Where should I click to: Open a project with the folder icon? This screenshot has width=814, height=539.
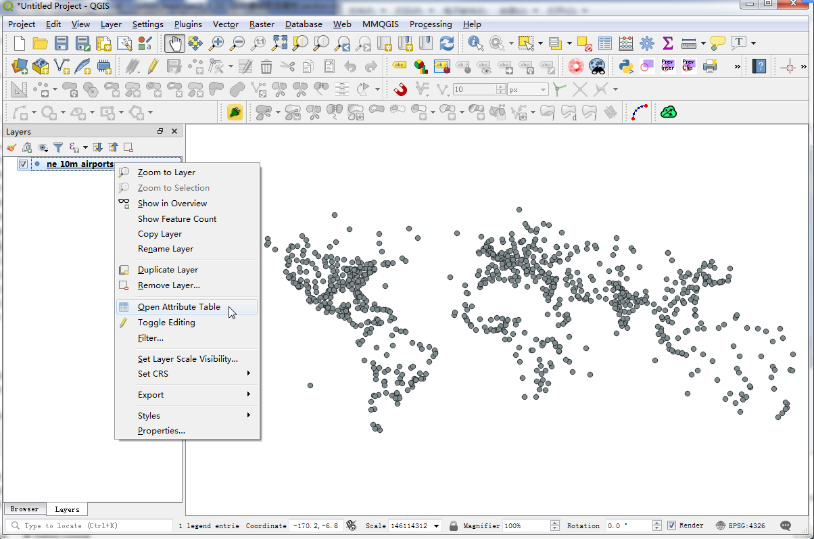(41, 43)
